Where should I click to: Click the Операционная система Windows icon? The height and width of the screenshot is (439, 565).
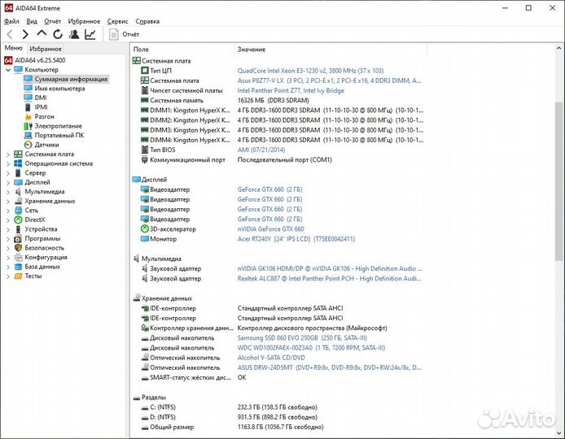18,163
